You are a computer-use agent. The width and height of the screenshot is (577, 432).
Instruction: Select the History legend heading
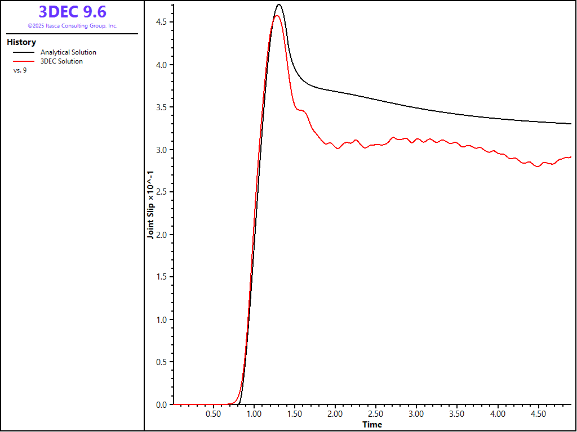pyautogui.click(x=21, y=42)
